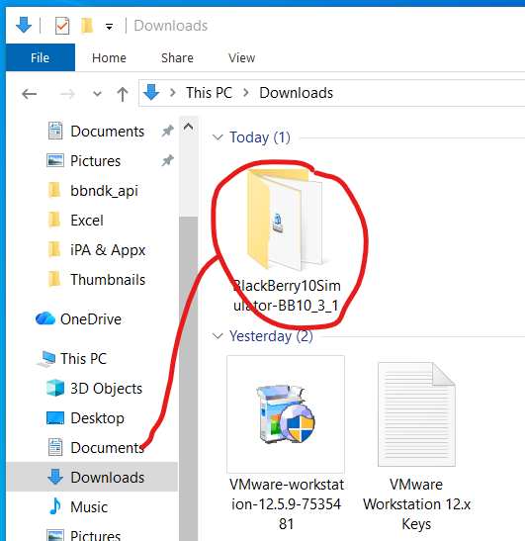Select the BlackBerry10Simulator folder icon
Image resolution: width=525 pixels, height=541 pixels.
click(285, 221)
